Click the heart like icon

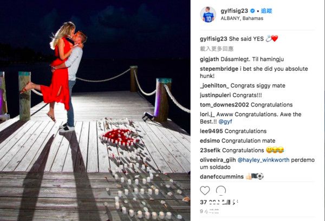pos(205,190)
